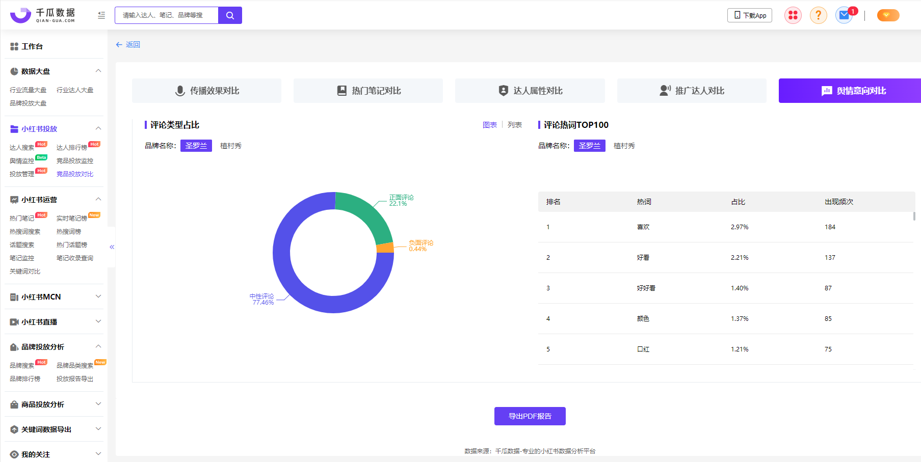This screenshot has height=462, width=921.
Task: Open the red four-dot apps icon
Action: coord(793,15)
